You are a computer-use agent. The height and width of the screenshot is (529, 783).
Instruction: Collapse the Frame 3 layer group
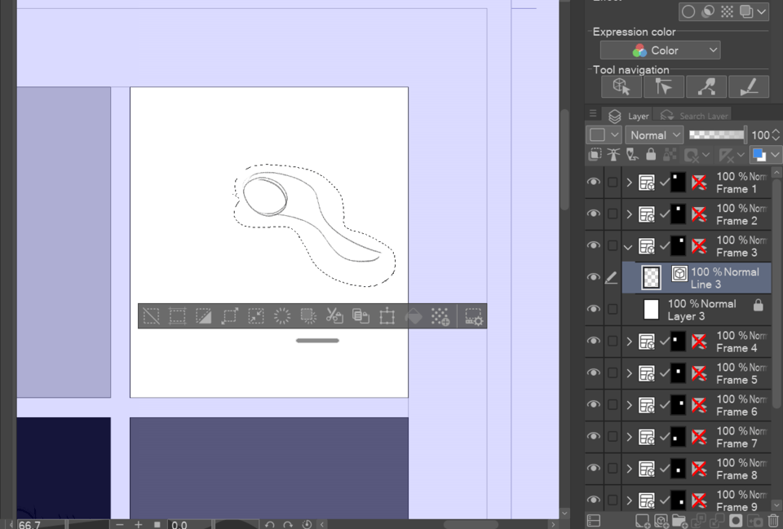626,246
